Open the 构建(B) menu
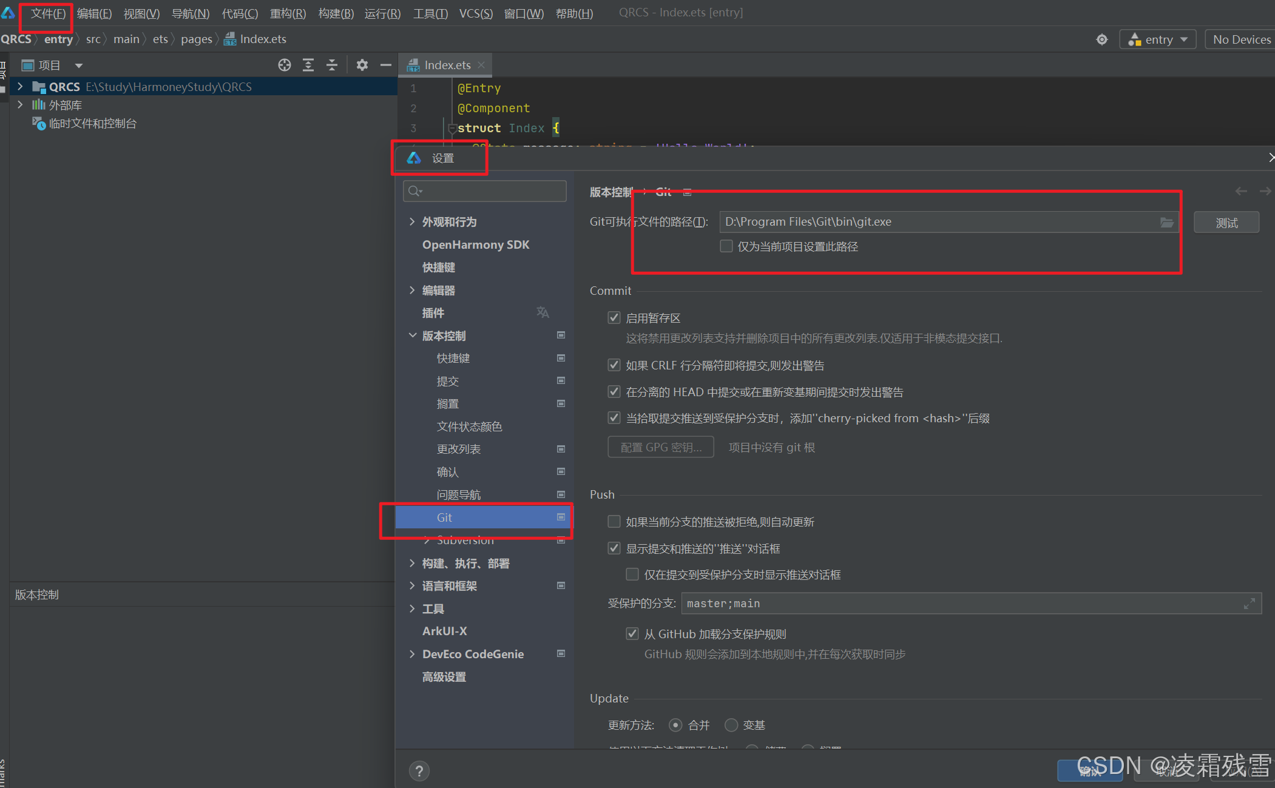The height and width of the screenshot is (788, 1275). [336, 13]
